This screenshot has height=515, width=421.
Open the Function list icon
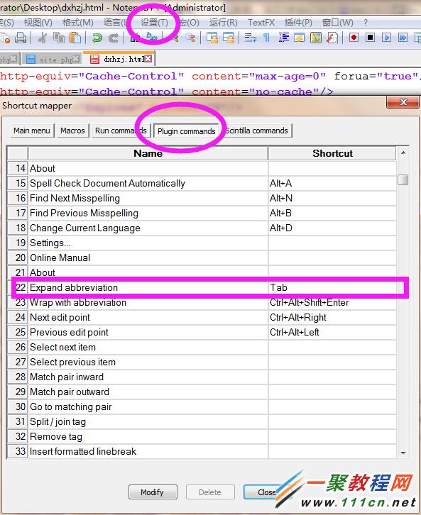(x=332, y=38)
